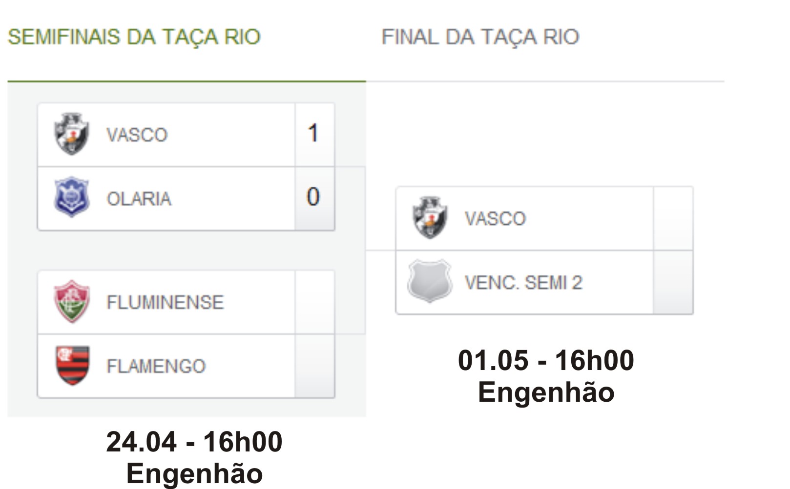Select the Fluminense team name
This screenshot has width=790, height=489.
coord(165,302)
